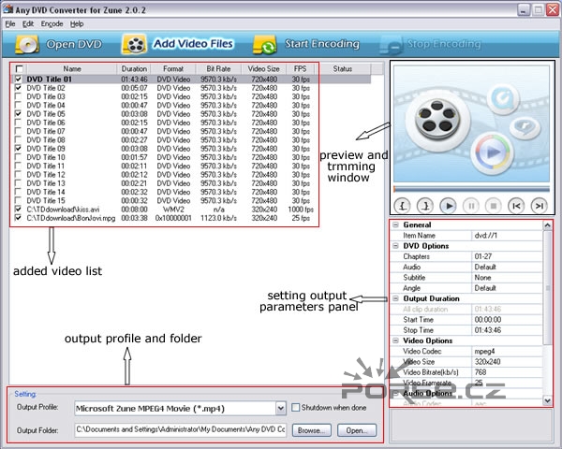The height and width of the screenshot is (449, 562).
Task: Uncheck the BonJovi.mpg file checkbox
Action: pos(18,218)
